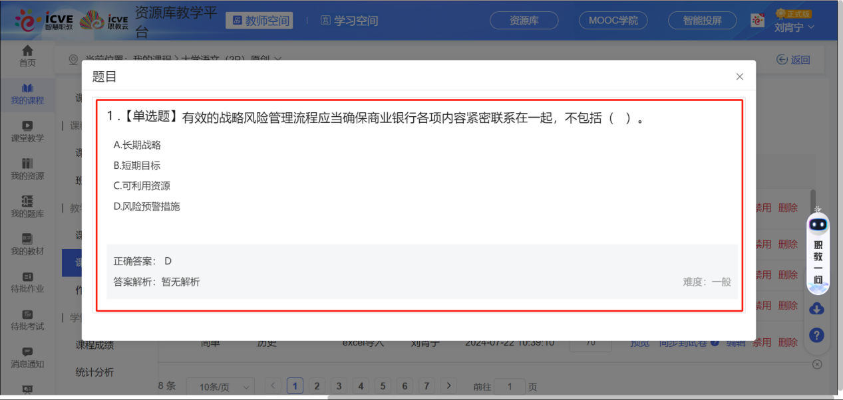
Task: Open 我的教材 in the sidebar
Action: (27, 245)
